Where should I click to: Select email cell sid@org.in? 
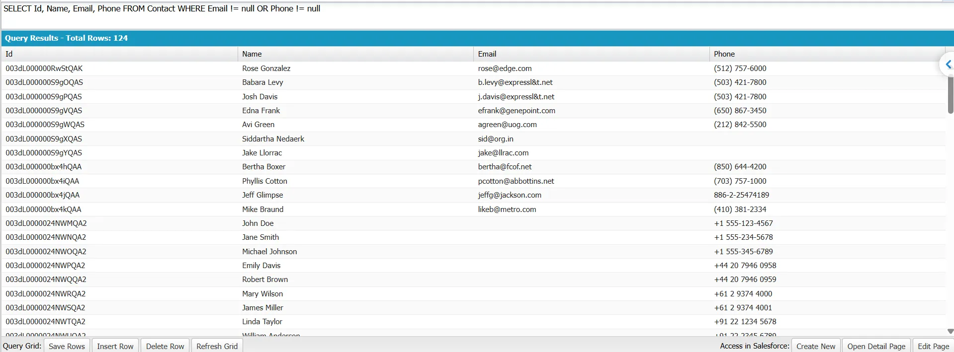tap(591, 139)
